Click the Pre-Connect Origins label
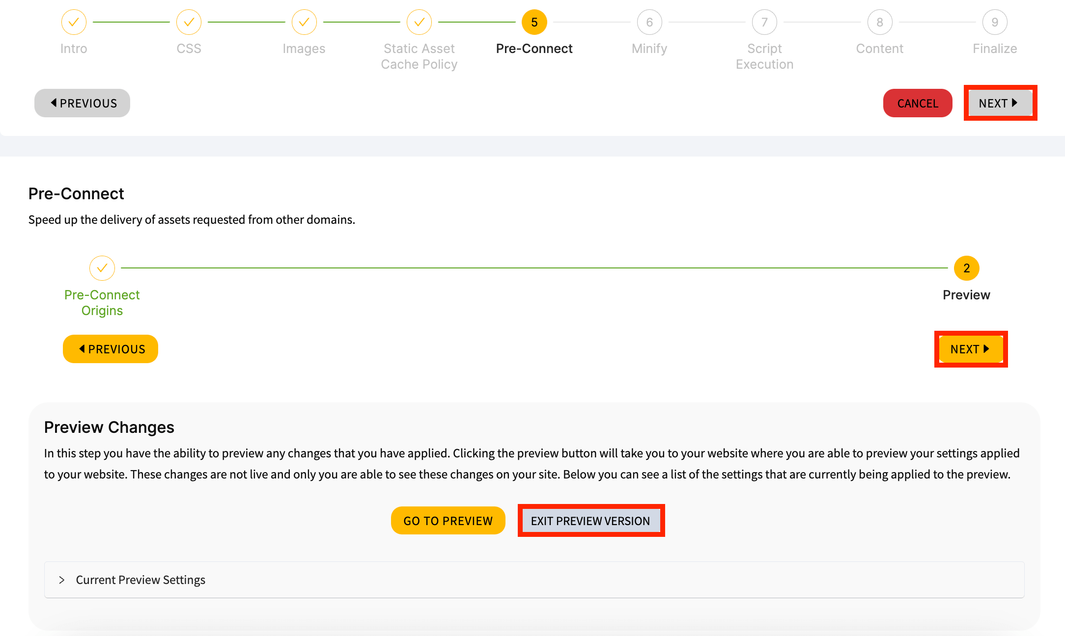Viewport: 1065px width, 636px height. (102, 303)
